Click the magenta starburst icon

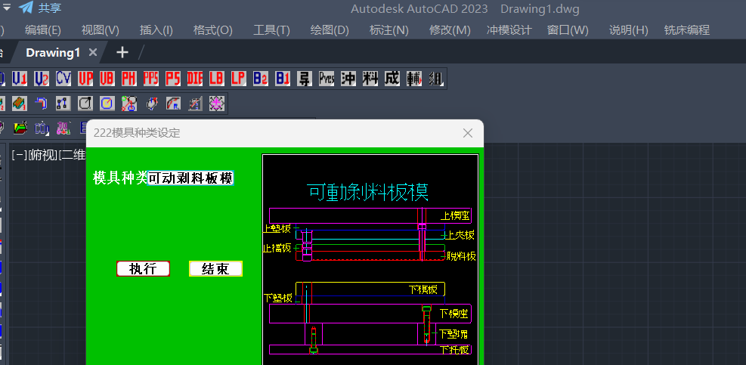[217, 103]
